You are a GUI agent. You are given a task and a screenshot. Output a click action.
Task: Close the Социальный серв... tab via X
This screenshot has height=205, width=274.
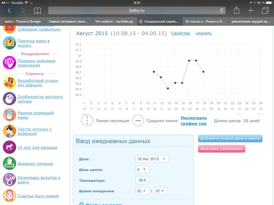pyautogui.click(x=141, y=22)
